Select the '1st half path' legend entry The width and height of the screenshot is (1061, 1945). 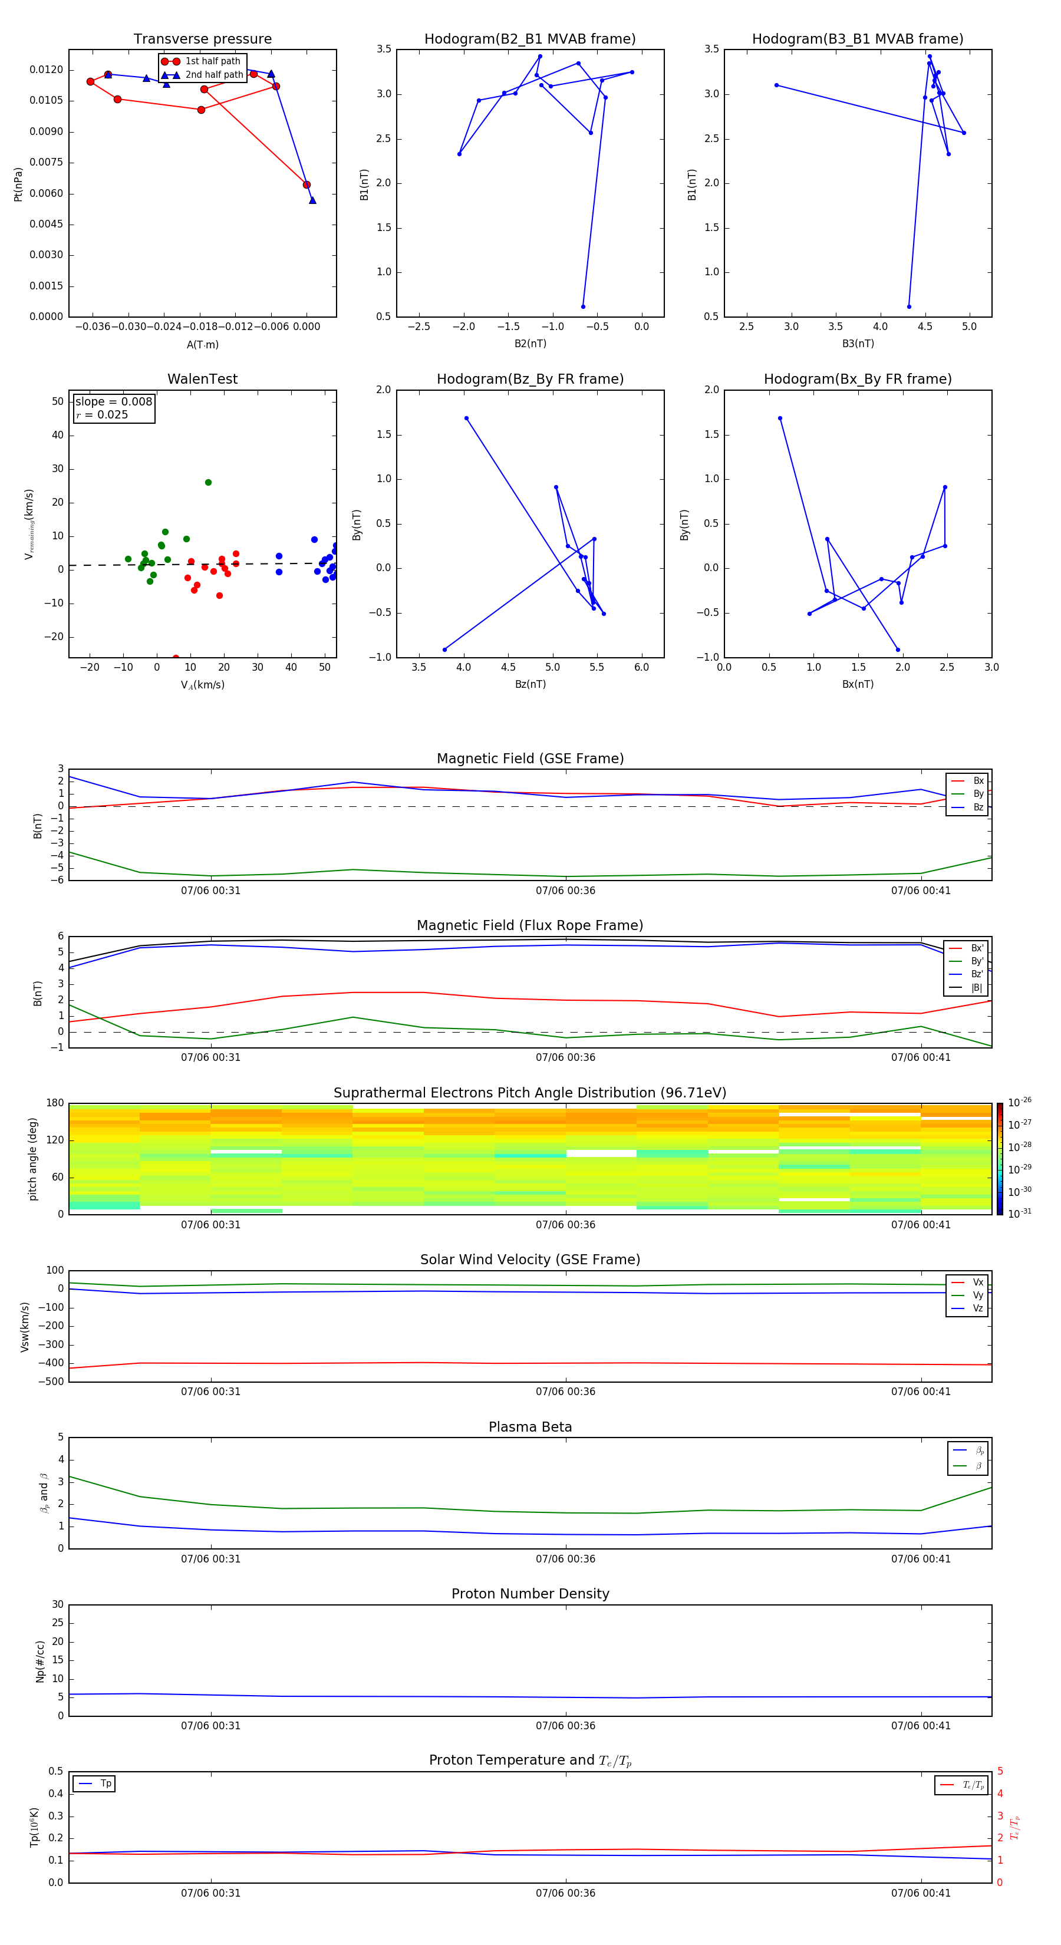tap(202, 61)
